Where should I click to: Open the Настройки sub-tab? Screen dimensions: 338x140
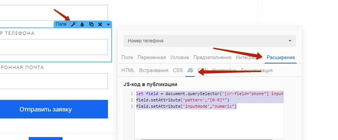(x=224, y=70)
